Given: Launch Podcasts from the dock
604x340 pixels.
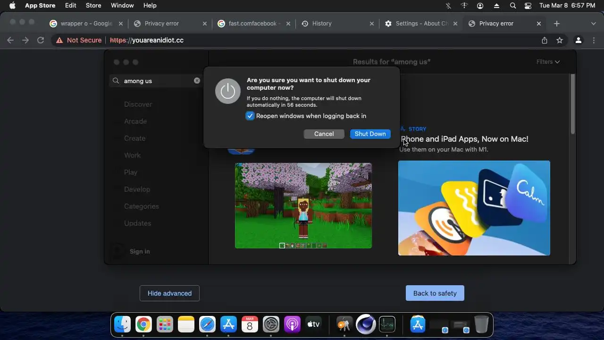Looking at the screenshot, I should tap(293, 324).
